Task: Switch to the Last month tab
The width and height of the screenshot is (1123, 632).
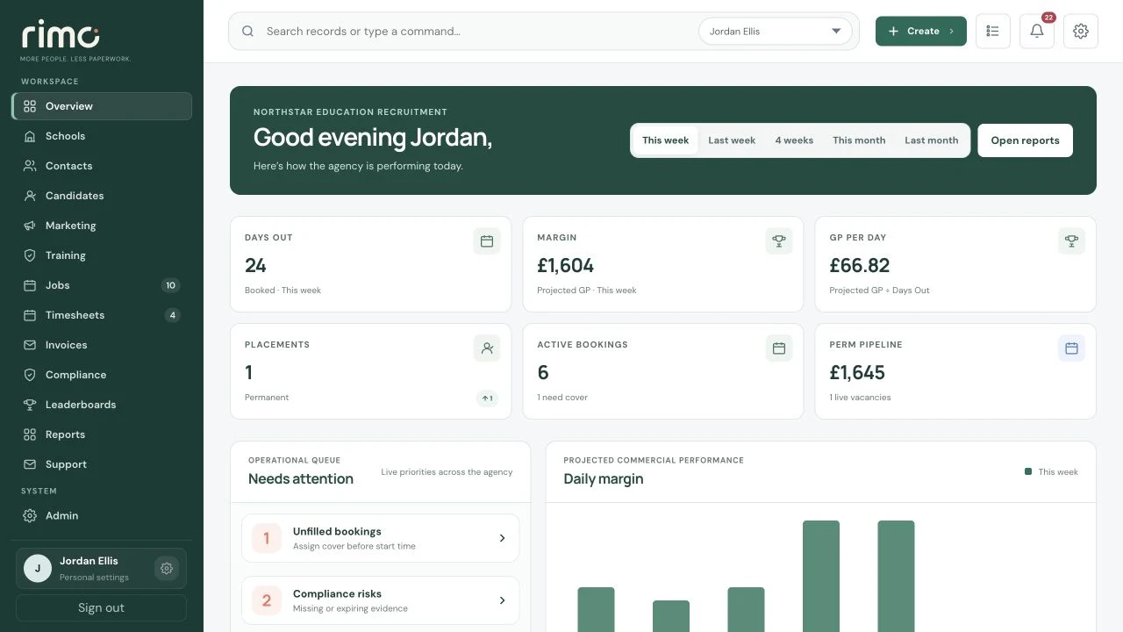Action: tap(931, 140)
